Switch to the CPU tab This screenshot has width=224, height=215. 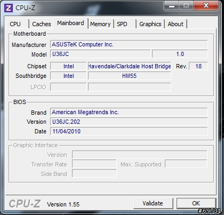point(18,24)
